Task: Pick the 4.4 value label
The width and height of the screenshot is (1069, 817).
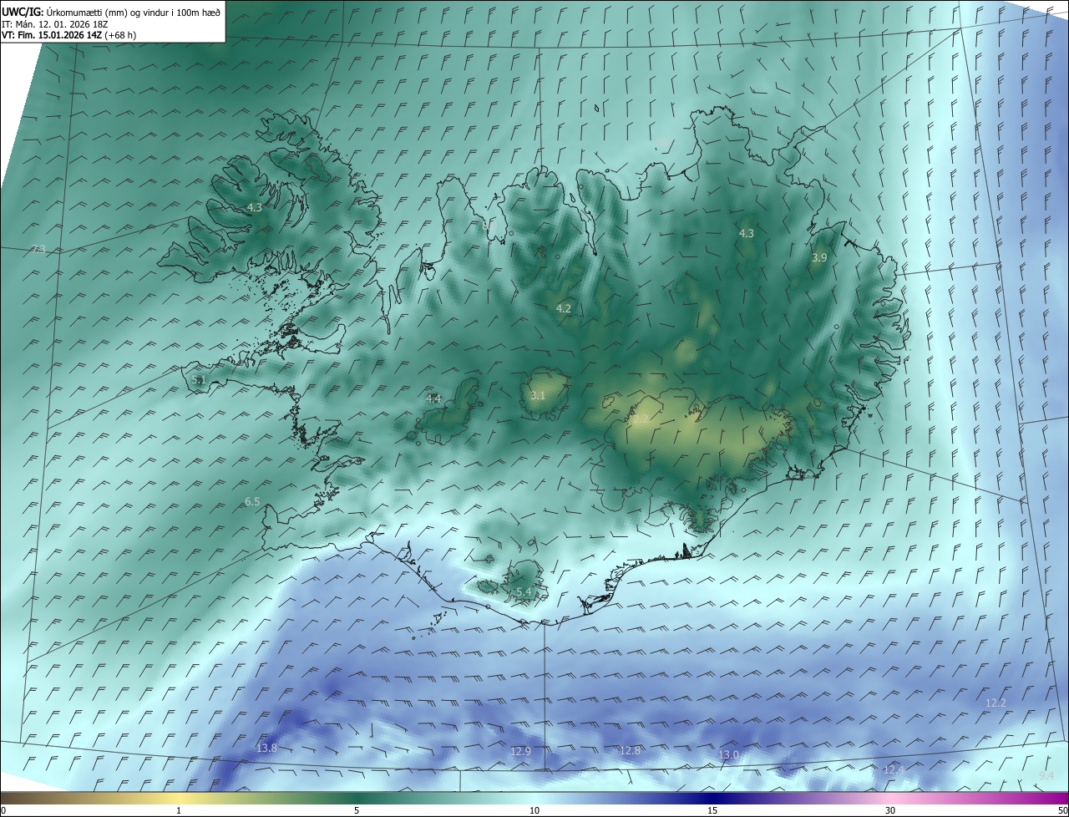Action: click(433, 399)
